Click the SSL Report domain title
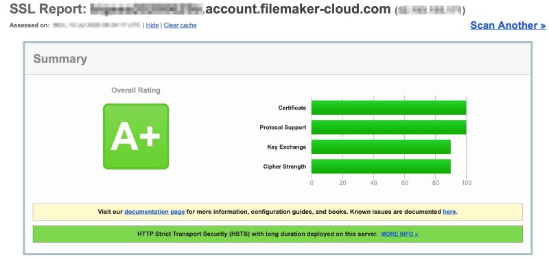This screenshot has height=259, width=549. (x=237, y=9)
